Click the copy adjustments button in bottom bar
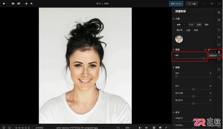The image size is (223, 129). pos(39,128)
